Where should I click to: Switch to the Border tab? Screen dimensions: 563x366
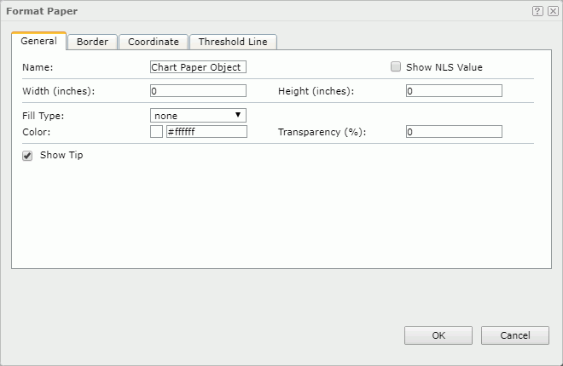(92, 42)
